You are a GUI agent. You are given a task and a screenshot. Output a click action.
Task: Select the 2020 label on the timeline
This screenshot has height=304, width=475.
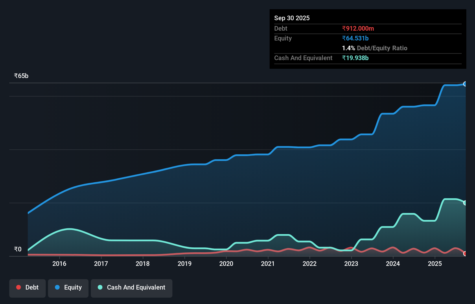pos(227,264)
